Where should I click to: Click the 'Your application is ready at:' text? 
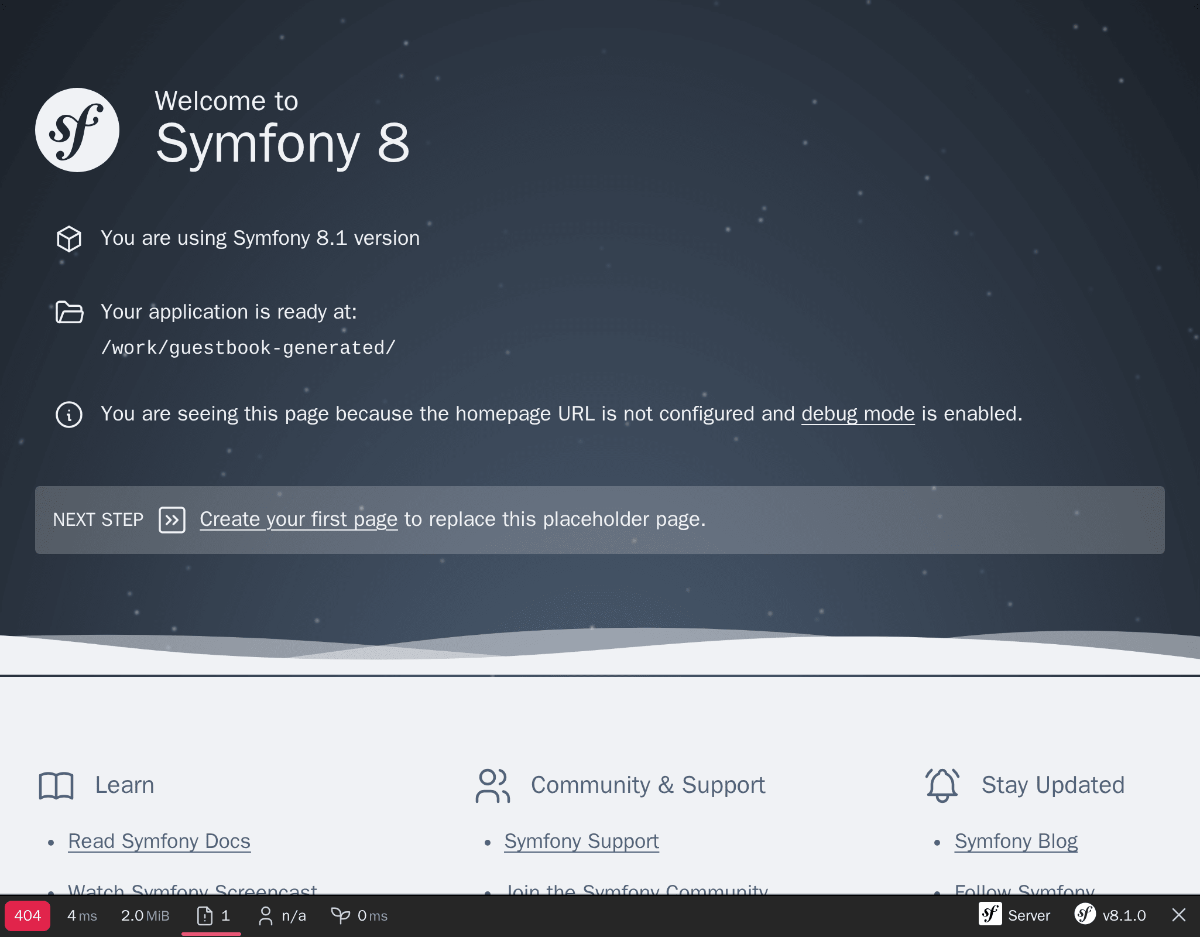pyautogui.click(x=229, y=312)
